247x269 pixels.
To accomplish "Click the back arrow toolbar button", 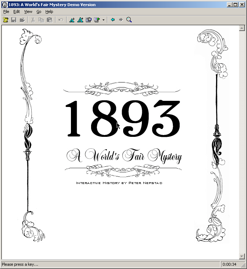I will (113, 20).
